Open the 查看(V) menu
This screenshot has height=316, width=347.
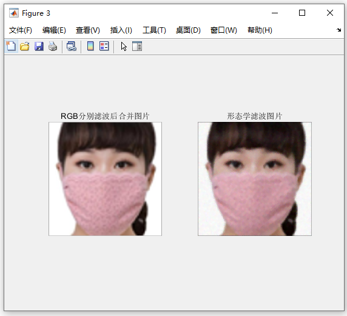click(x=87, y=30)
